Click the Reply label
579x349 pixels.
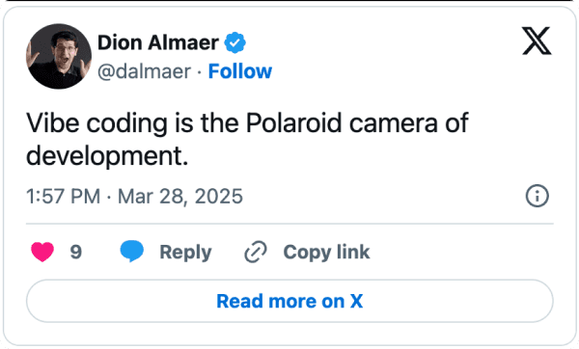(185, 253)
